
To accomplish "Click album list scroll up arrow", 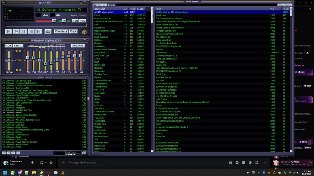I will [x=291, y=8].
